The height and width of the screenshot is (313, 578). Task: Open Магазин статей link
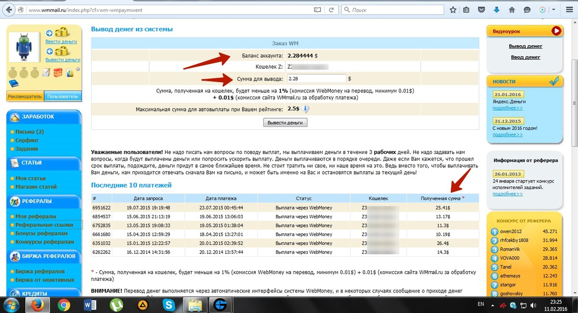coord(36,187)
